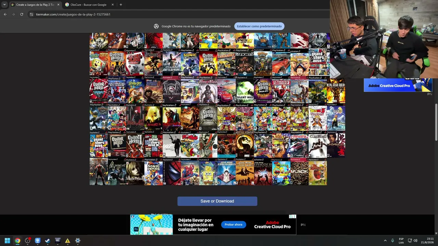Select the Guitar Hero Metallica cover
Screen dimensions: 438x246
(208, 118)
